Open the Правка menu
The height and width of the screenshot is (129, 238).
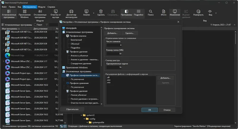point(12,7)
